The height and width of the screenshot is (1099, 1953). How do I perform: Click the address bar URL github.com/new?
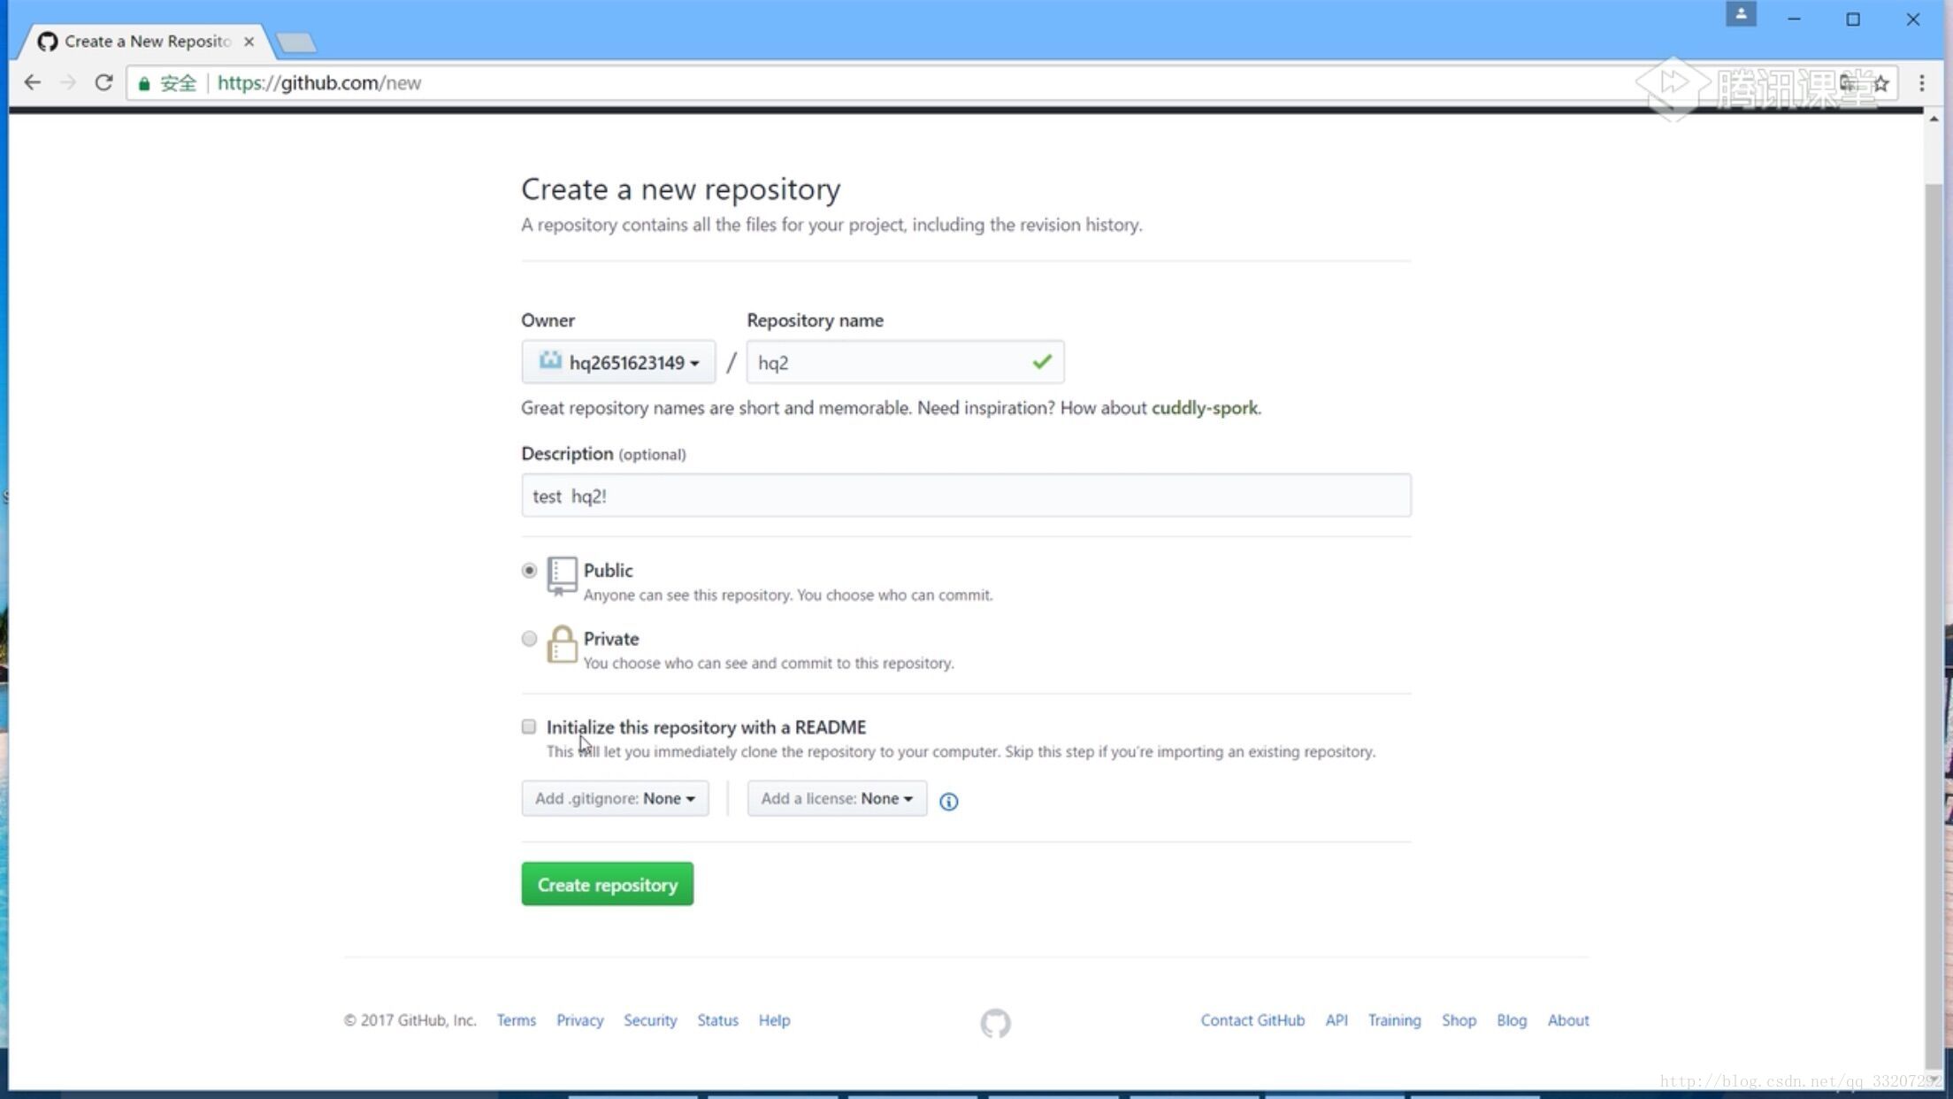coord(319,83)
